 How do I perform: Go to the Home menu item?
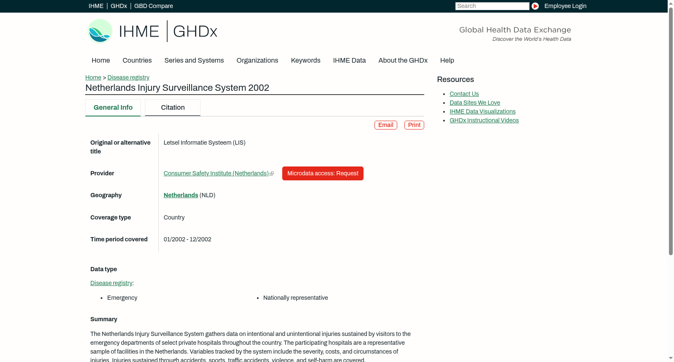[x=101, y=61]
